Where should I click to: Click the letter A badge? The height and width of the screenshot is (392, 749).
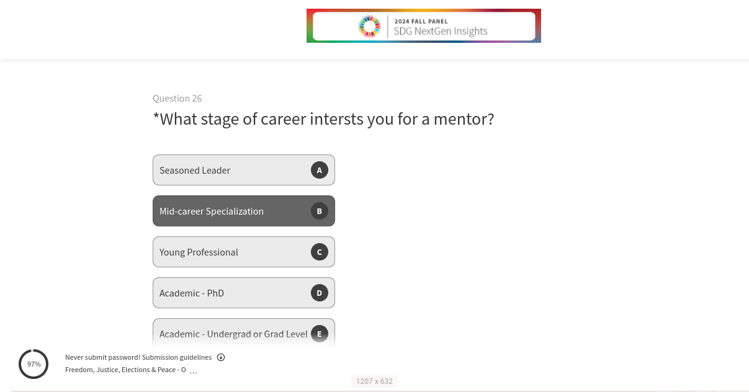(x=320, y=170)
